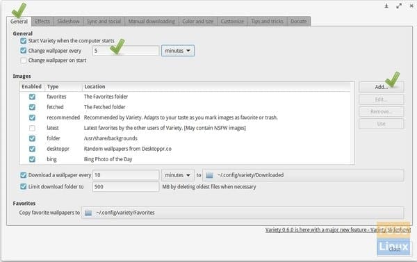
Task: Open the ~/.config/variety/Favorites folder chooser
Action: point(243,213)
